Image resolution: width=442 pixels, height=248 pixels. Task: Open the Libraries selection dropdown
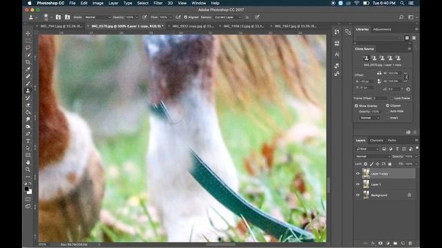click(x=378, y=38)
